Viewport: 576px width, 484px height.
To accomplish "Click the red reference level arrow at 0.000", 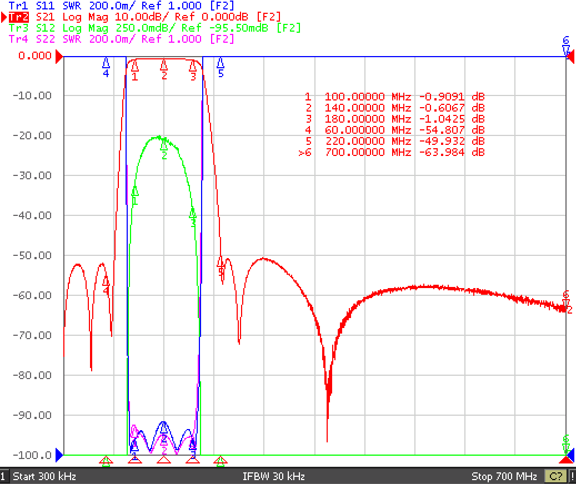I will 59,57.
